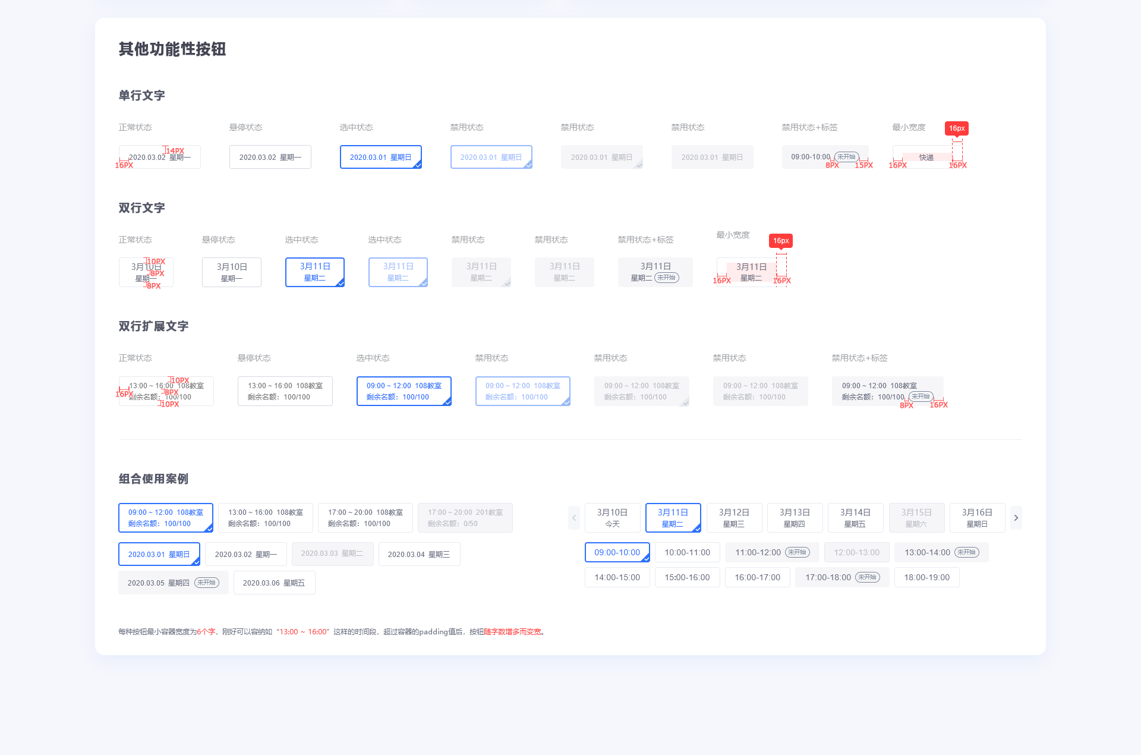
Task: Choose the 2020.03.04 星期三 date button
Action: tap(419, 554)
